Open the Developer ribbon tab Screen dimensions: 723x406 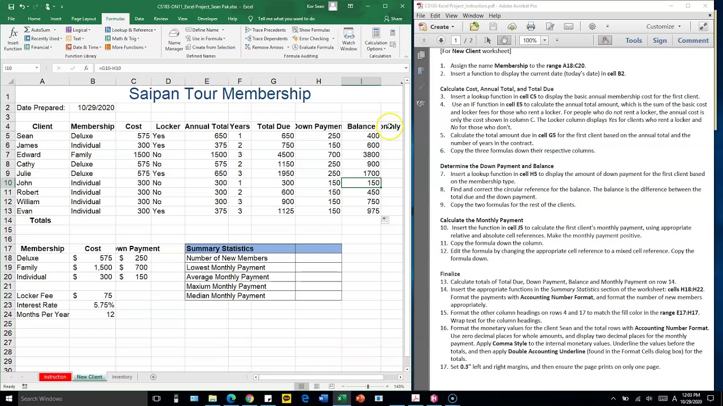207,19
